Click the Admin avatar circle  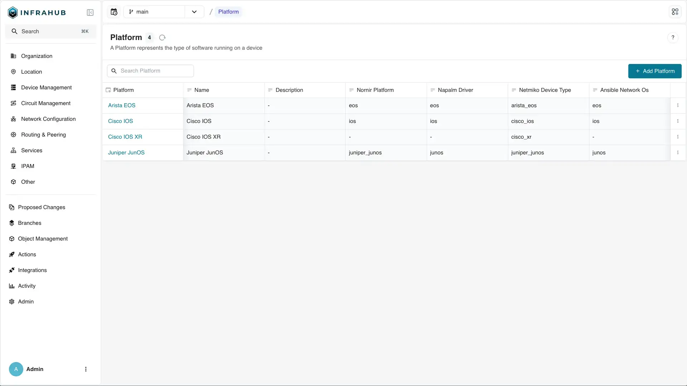[x=16, y=369]
